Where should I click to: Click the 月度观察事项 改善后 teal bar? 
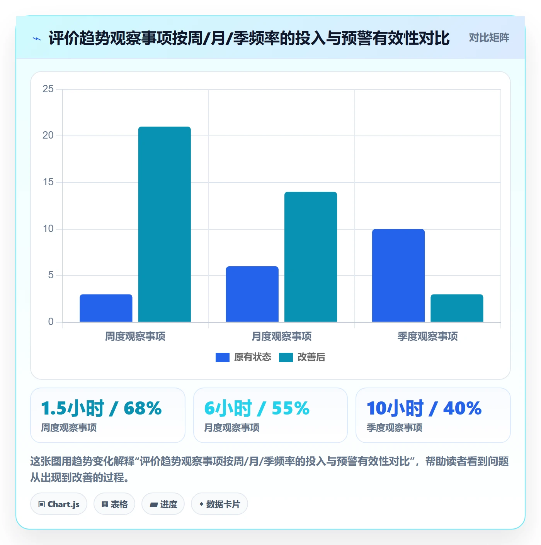311,257
